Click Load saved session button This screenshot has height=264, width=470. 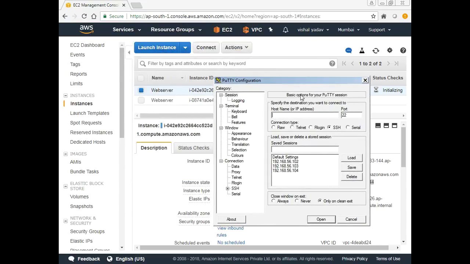pyautogui.click(x=351, y=158)
